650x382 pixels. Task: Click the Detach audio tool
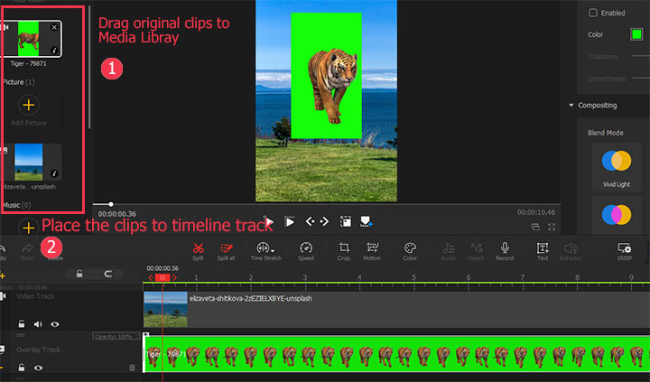(476, 251)
